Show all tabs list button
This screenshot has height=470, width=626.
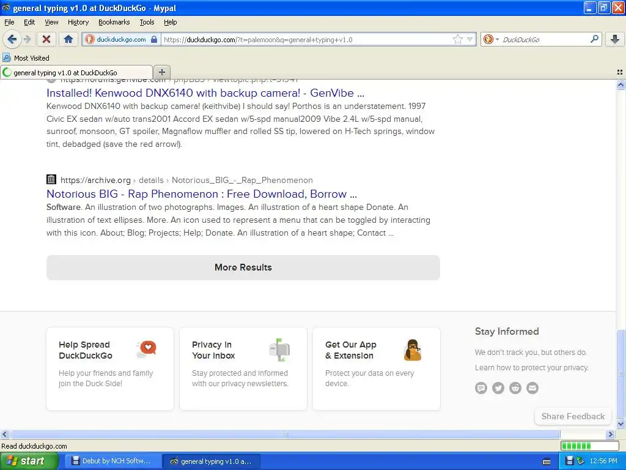click(620, 72)
